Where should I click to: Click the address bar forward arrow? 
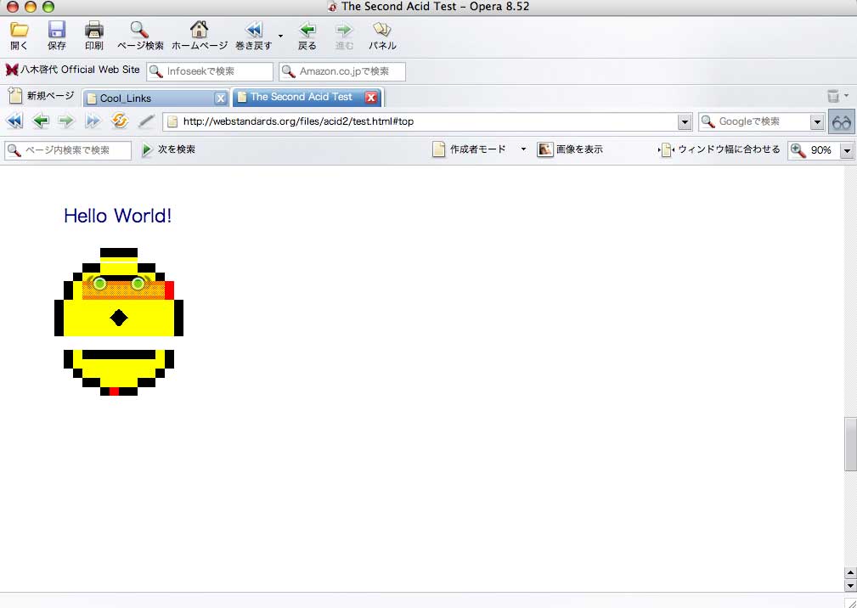point(66,121)
